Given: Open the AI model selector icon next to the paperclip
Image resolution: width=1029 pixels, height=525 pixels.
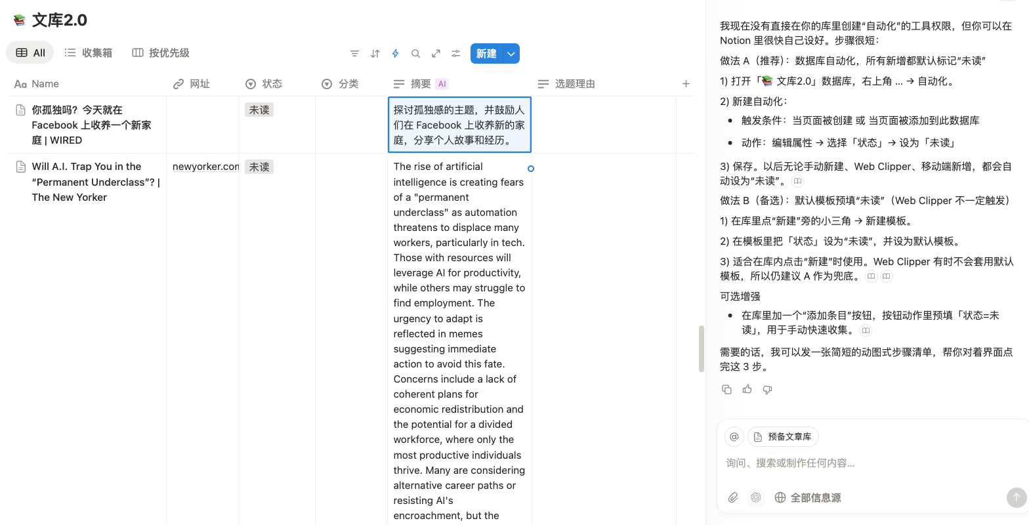Looking at the screenshot, I should click(x=756, y=497).
